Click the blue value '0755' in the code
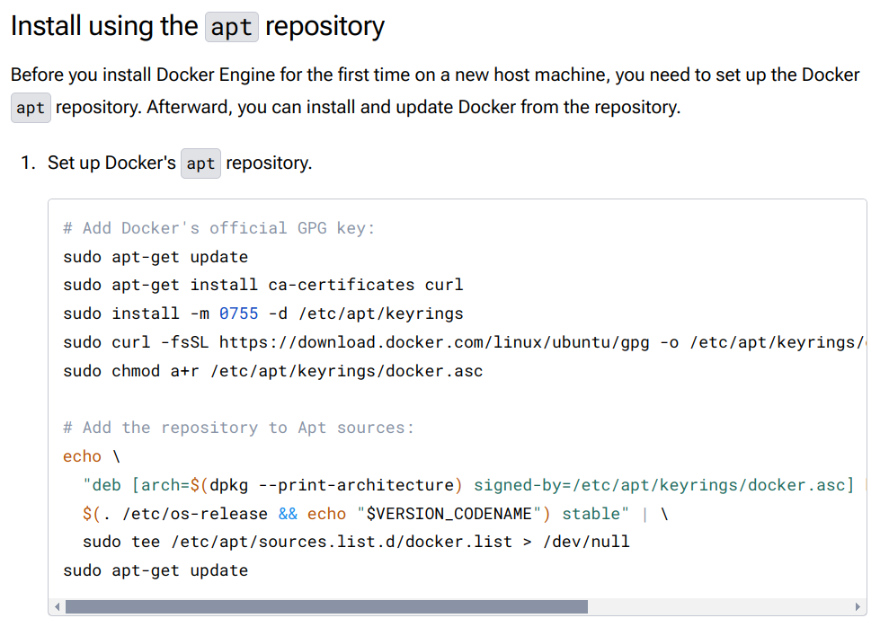The width and height of the screenshot is (880, 627). click(238, 313)
